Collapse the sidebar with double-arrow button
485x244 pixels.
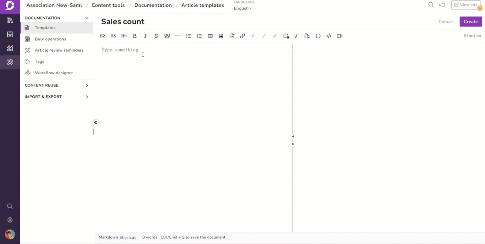pyautogui.click(x=95, y=122)
